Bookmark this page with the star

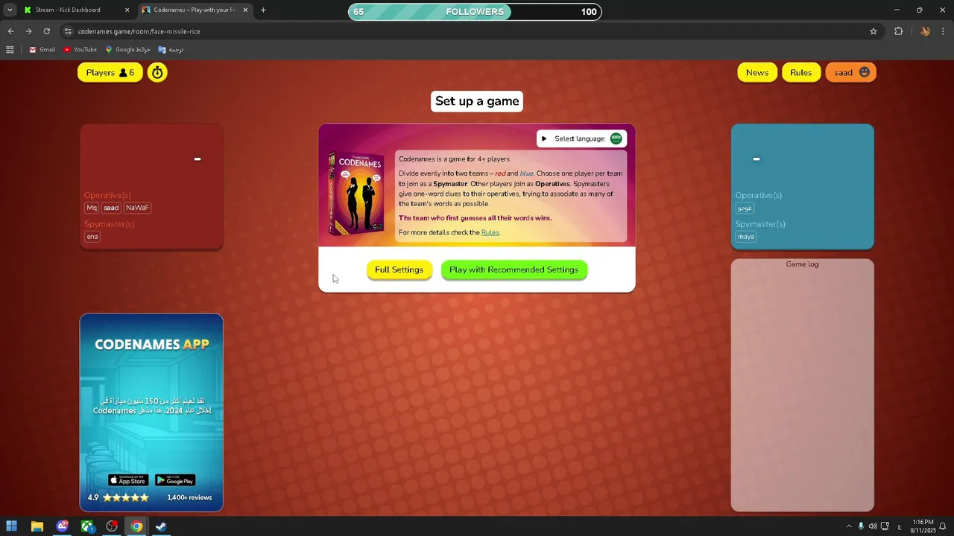coord(874,31)
